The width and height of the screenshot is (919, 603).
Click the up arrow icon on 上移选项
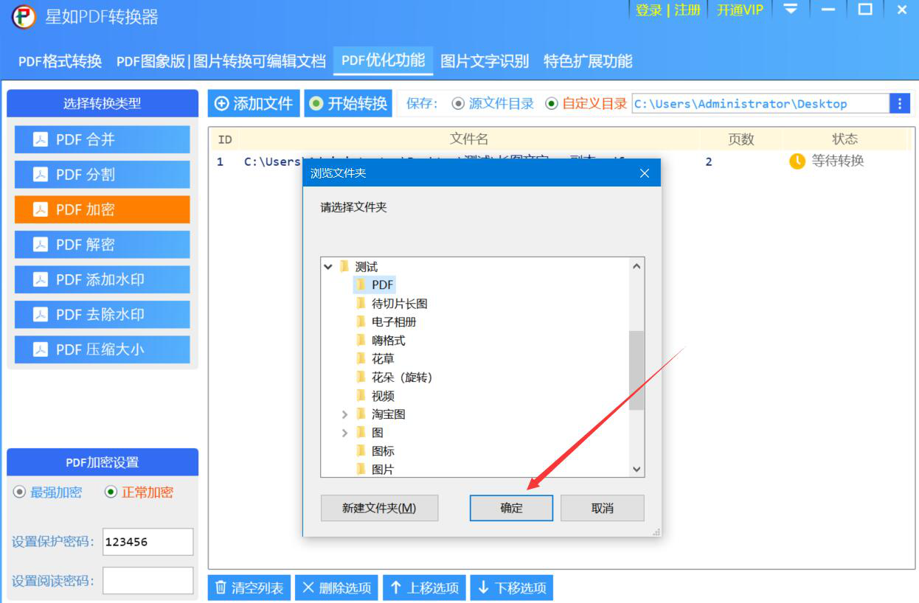[396, 588]
